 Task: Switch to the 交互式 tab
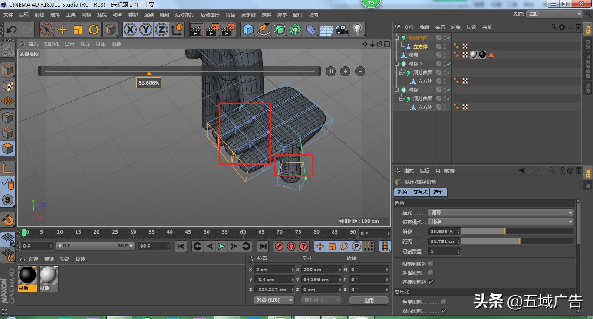420,192
